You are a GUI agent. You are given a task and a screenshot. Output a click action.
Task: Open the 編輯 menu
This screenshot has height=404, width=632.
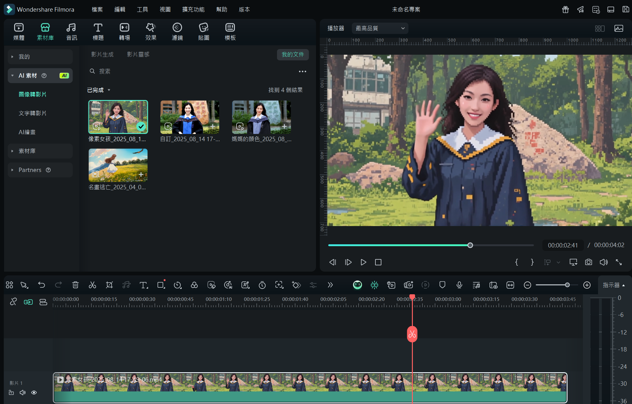coord(120,9)
